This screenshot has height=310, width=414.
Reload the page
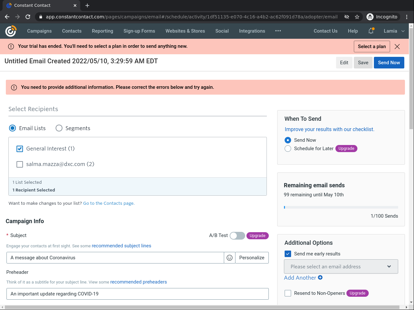pyautogui.click(x=28, y=17)
